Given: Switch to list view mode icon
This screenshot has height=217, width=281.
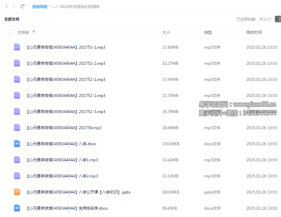Looking at the screenshot, I should pos(278,19).
